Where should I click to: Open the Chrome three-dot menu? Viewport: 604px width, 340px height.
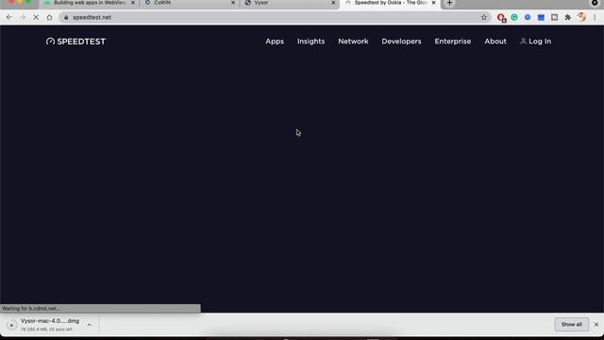coord(595,17)
